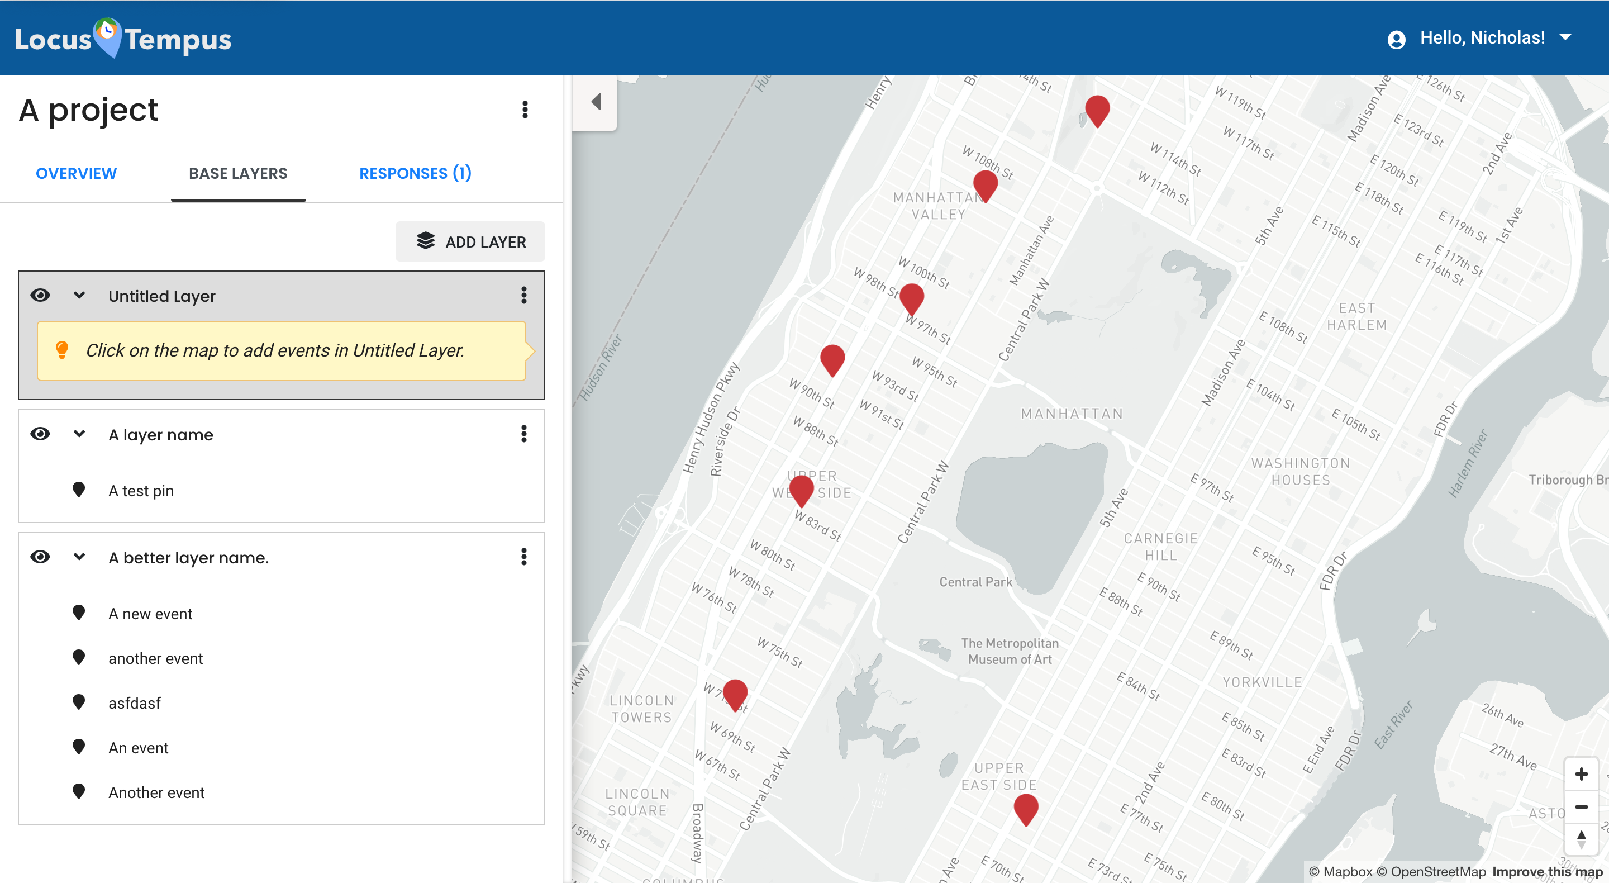Click the pin icon beside 'another event'
Screen dimensions: 1609x883
79,657
